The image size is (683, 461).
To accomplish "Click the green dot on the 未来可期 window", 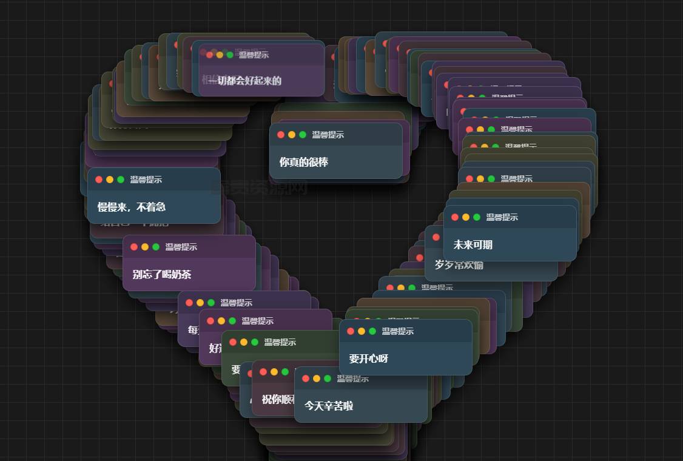I will [x=477, y=217].
